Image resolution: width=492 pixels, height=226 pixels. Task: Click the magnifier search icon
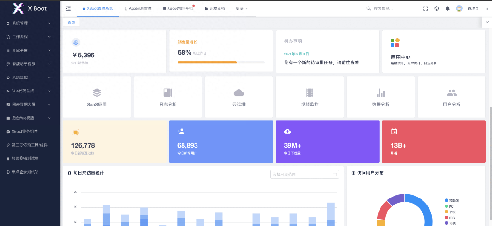369,8
